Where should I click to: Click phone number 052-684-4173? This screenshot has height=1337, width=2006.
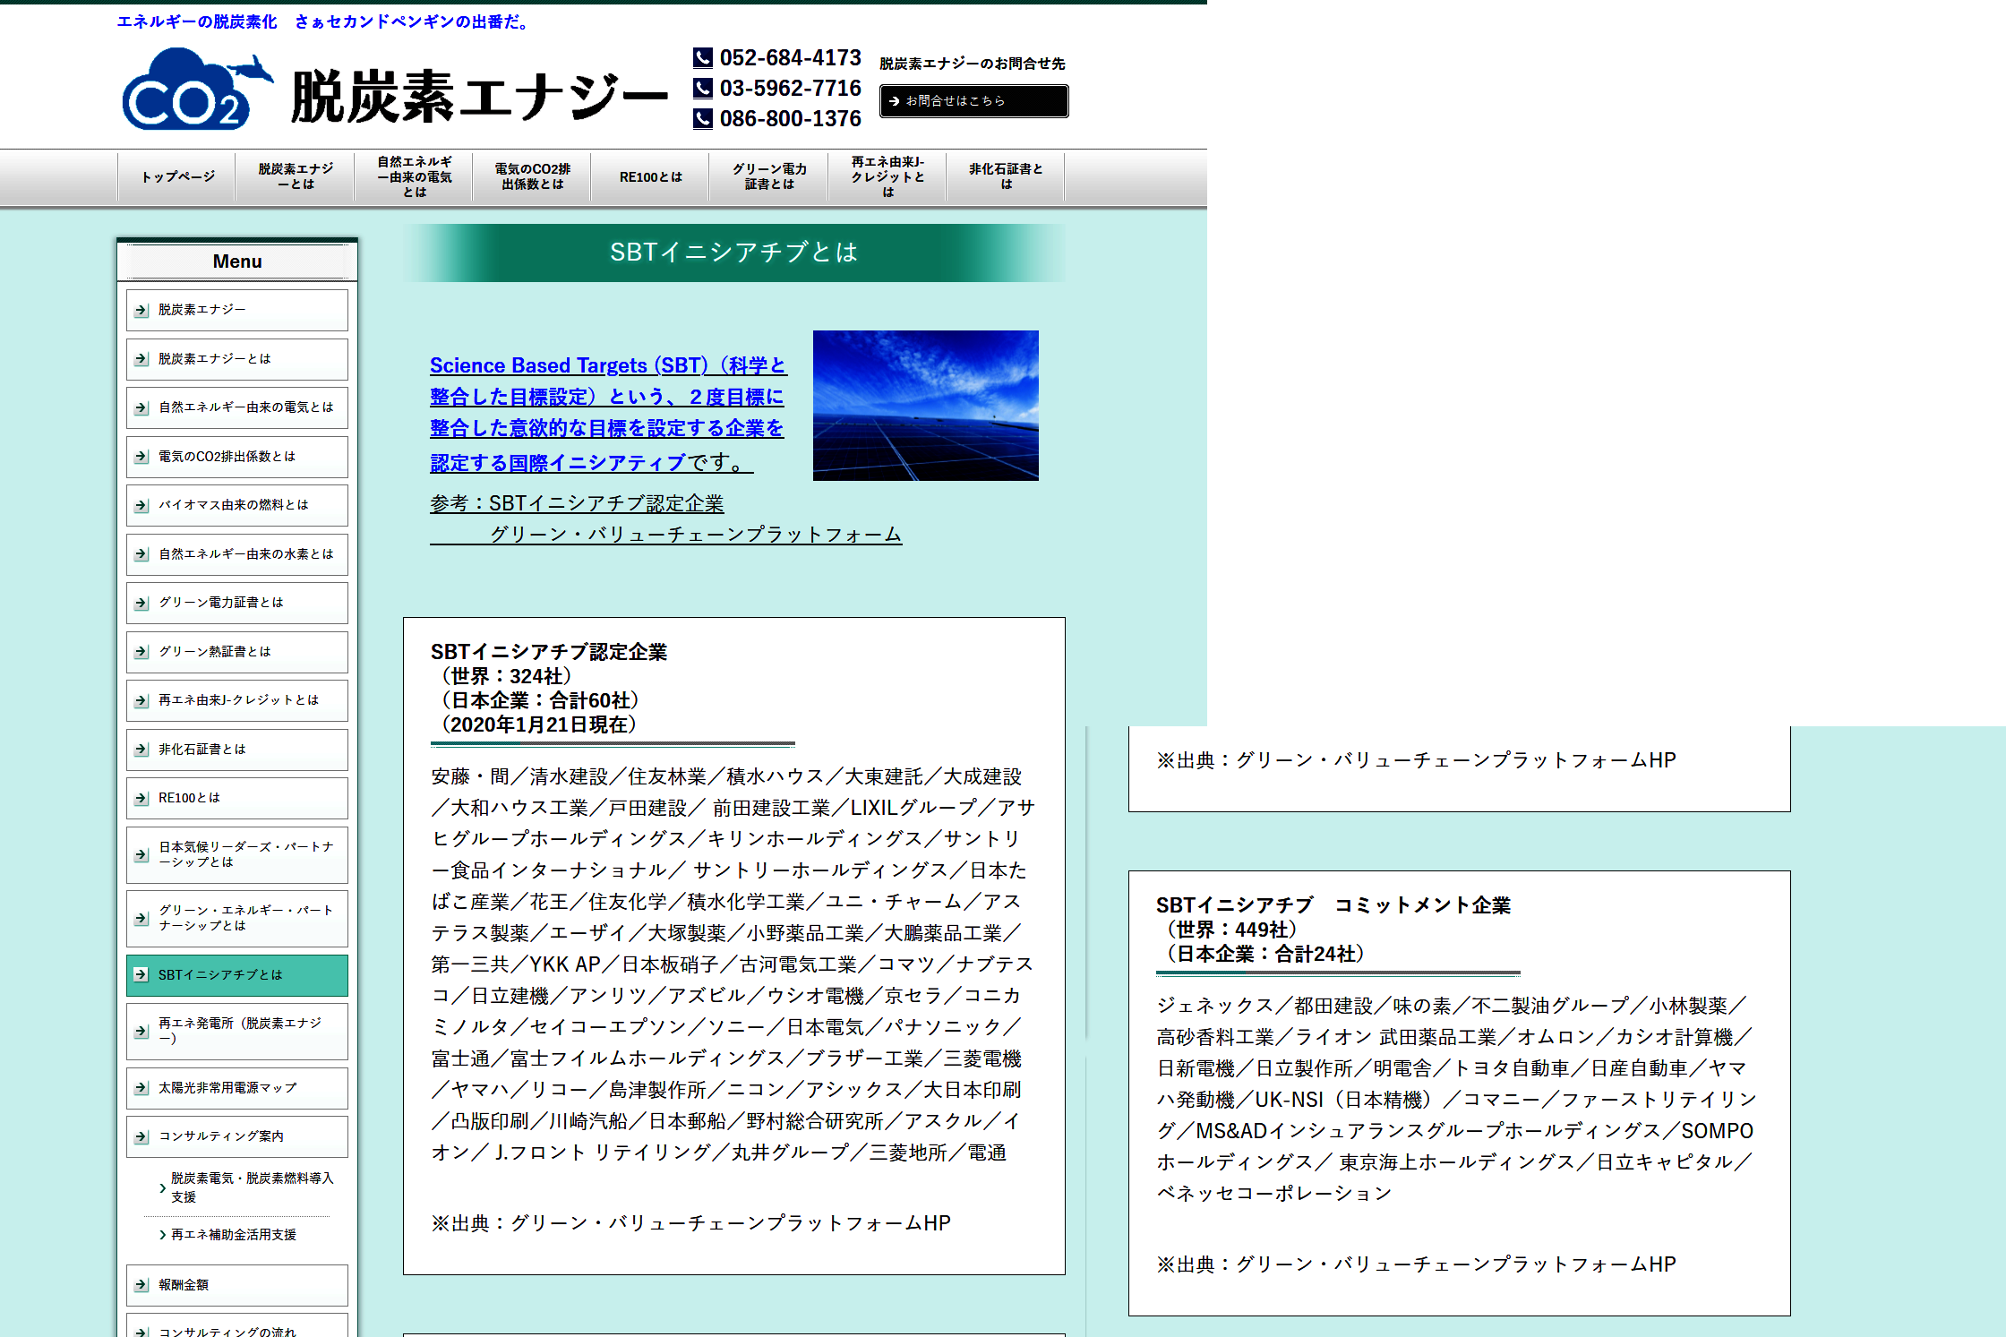[x=790, y=58]
